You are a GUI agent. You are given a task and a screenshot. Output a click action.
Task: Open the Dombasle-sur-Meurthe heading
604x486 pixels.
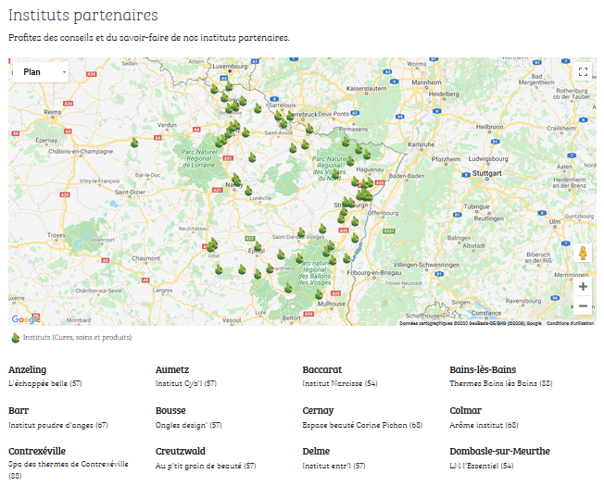tap(499, 451)
